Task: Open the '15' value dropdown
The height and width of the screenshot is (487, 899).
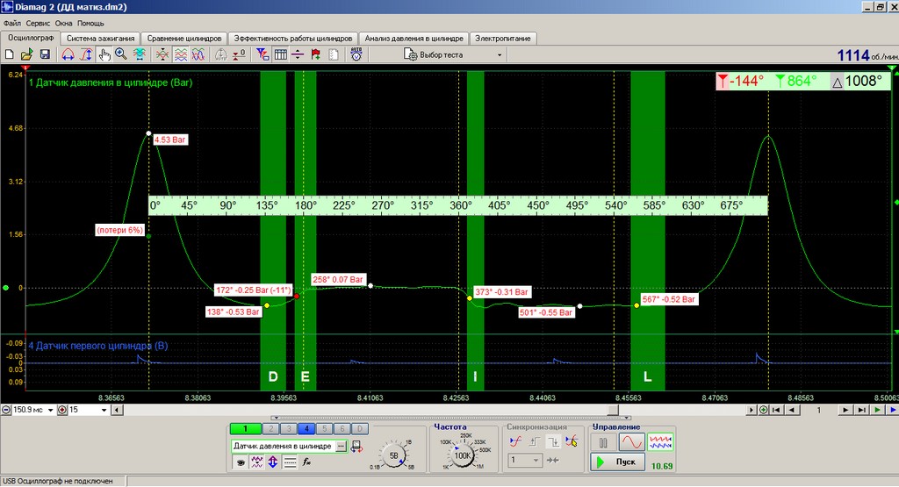Action: click(x=104, y=411)
